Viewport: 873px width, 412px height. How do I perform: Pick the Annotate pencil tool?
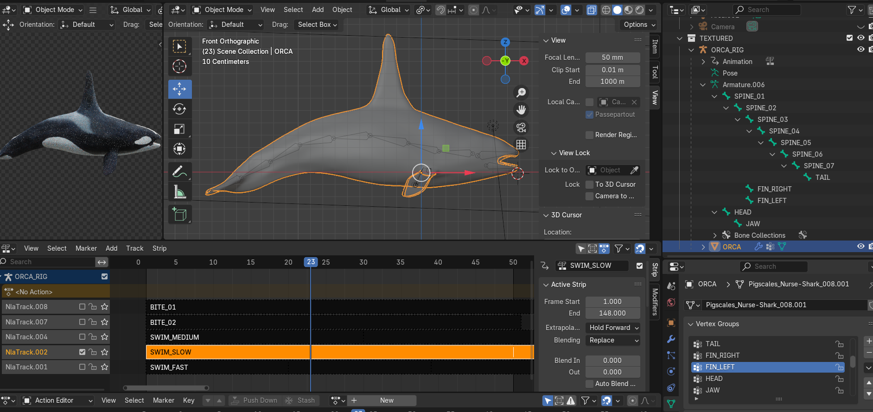[179, 171]
